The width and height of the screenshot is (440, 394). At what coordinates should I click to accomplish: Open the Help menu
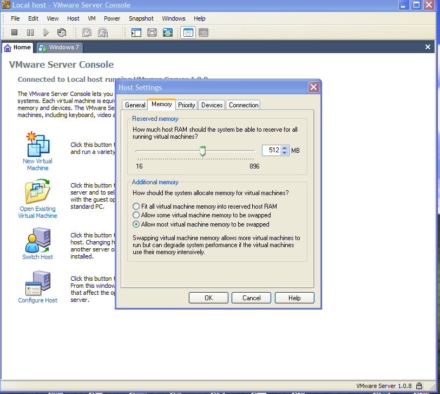click(x=200, y=18)
